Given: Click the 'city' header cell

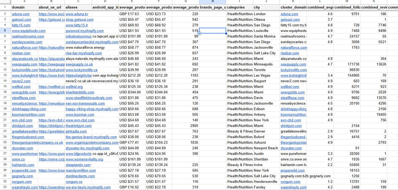Looking at the screenshot, I should [266, 7].
